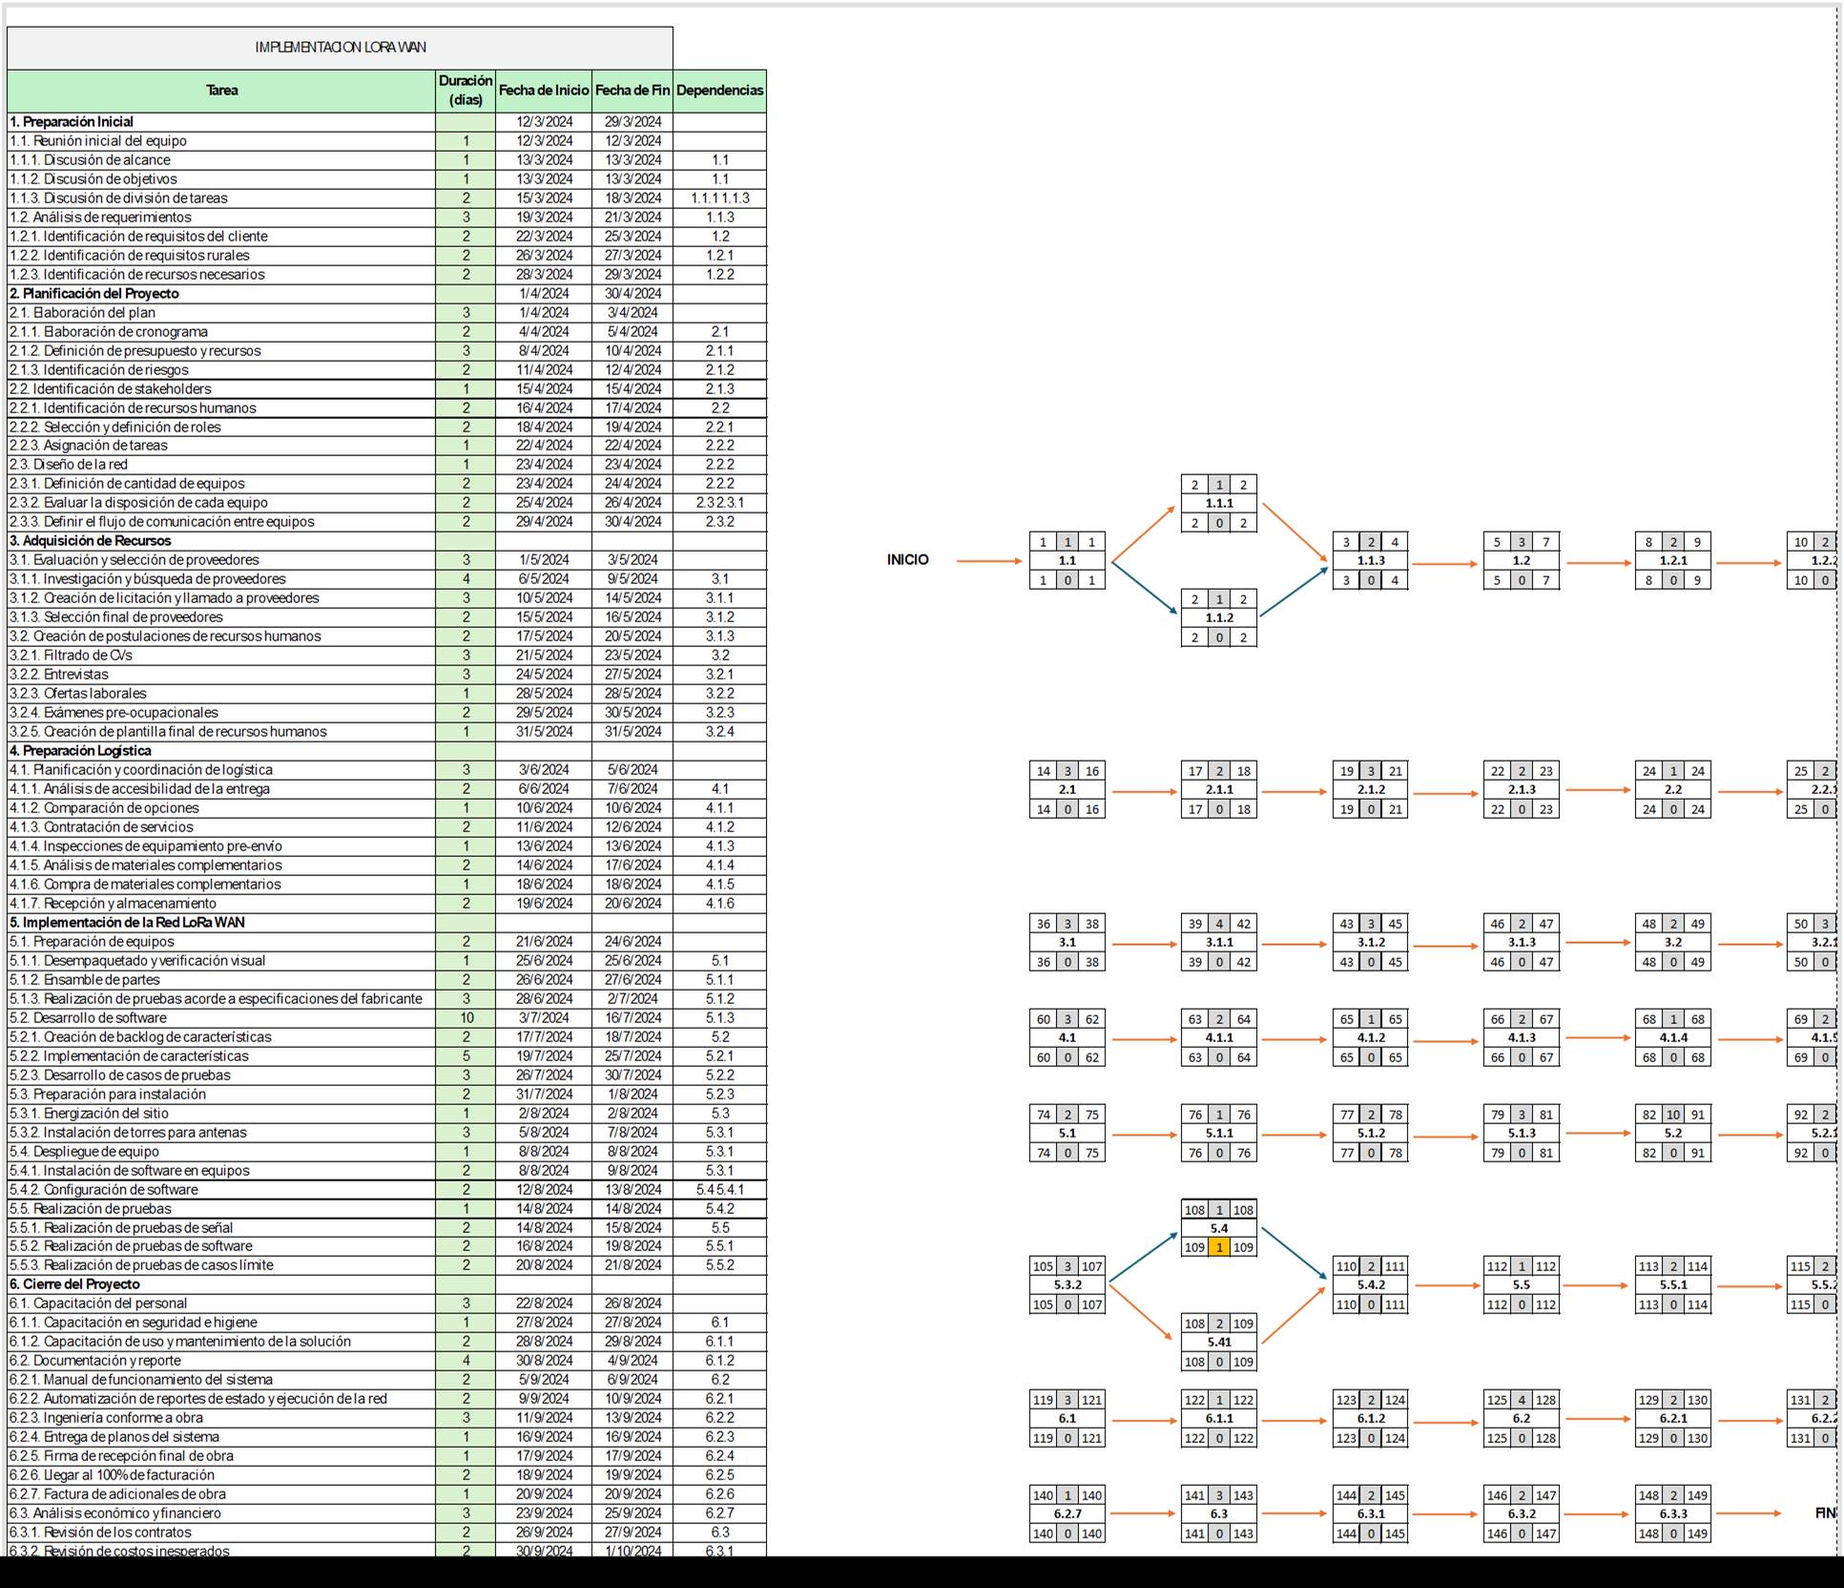Viewport: 1844px width, 1588px height.
Task: Select the 5.41 node name cell
Action: (1219, 1342)
